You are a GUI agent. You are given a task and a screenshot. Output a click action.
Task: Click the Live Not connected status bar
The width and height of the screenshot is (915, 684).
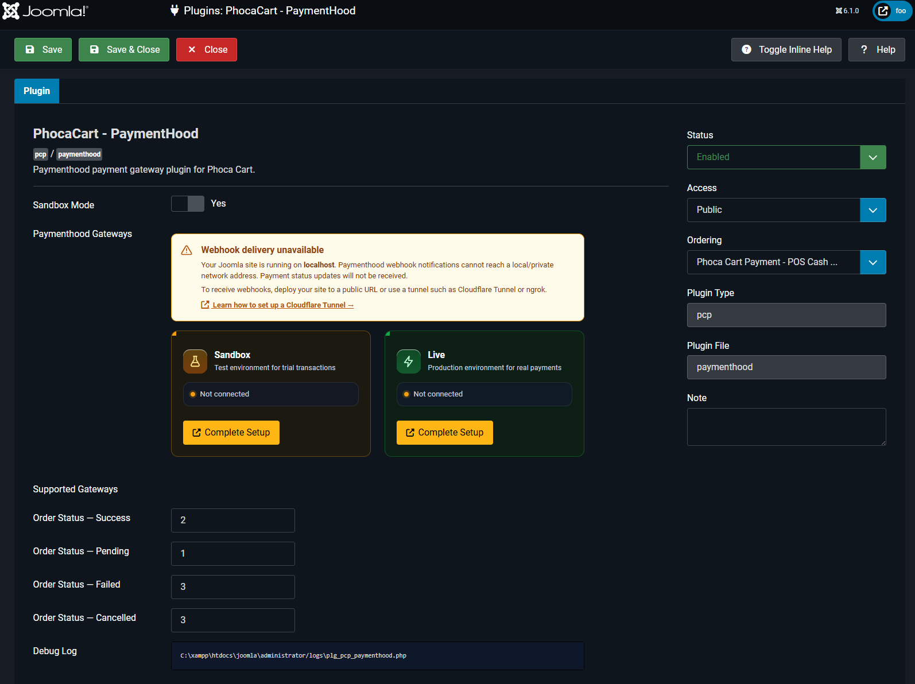click(484, 394)
